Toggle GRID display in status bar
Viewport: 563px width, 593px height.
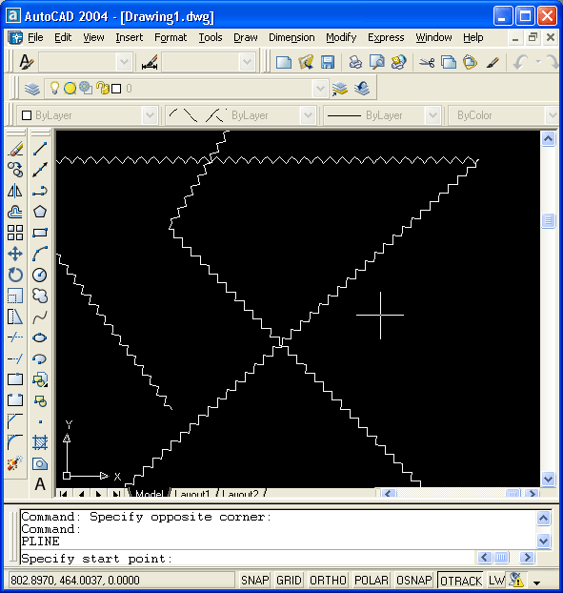coord(289,581)
